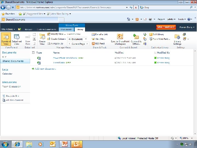The width and height of the screenshot is (197, 148).
Task: Click Suggested Sites in favorites bar
Action: point(34,14)
